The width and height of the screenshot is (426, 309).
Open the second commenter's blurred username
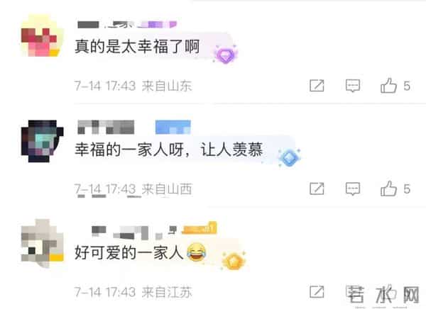point(106,127)
